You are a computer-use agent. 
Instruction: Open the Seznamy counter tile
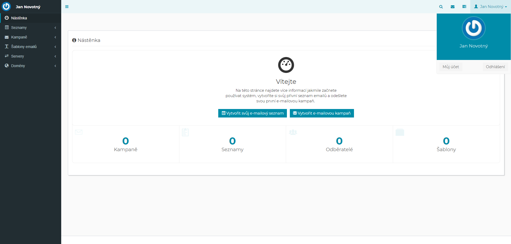point(233,144)
